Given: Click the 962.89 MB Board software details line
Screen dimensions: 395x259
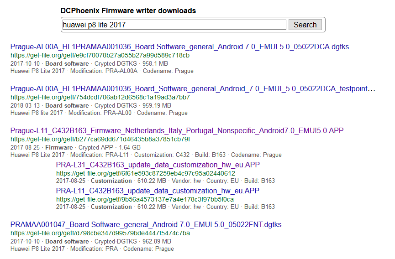Looking at the screenshot, I should click(x=91, y=241).
